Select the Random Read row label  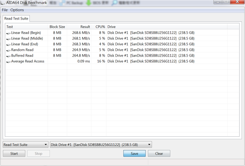tap(22, 50)
